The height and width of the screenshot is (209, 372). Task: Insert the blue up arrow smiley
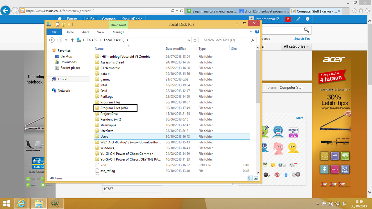pyautogui.click(x=286, y=175)
